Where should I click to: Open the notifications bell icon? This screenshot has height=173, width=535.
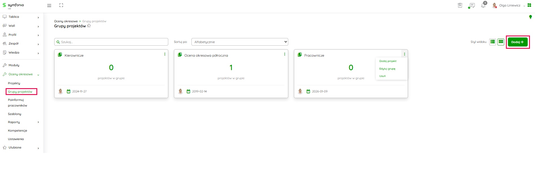(x=483, y=6)
